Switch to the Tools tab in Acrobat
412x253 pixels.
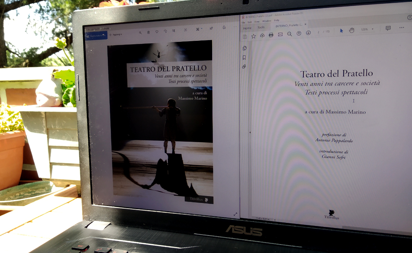coord(261,27)
